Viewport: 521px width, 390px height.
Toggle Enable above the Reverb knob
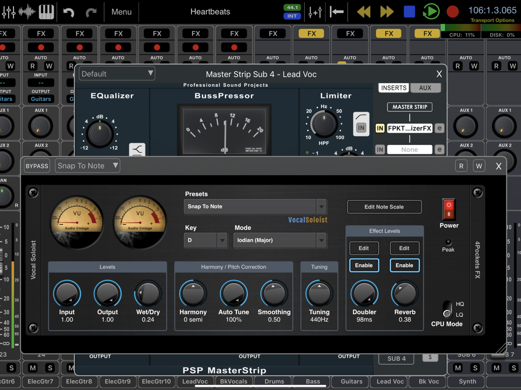(404, 265)
